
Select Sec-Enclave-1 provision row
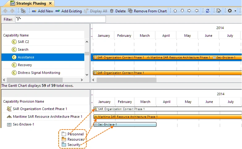pyautogui.click(x=45, y=124)
